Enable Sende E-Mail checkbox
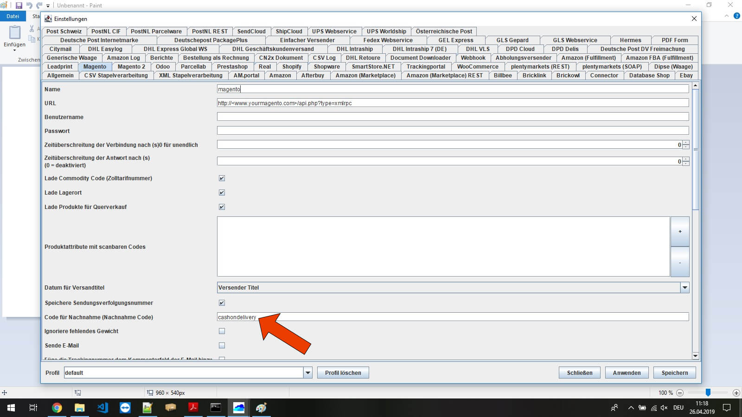Image resolution: width=742 pixels, height=417 pixels. click(222, 346)
